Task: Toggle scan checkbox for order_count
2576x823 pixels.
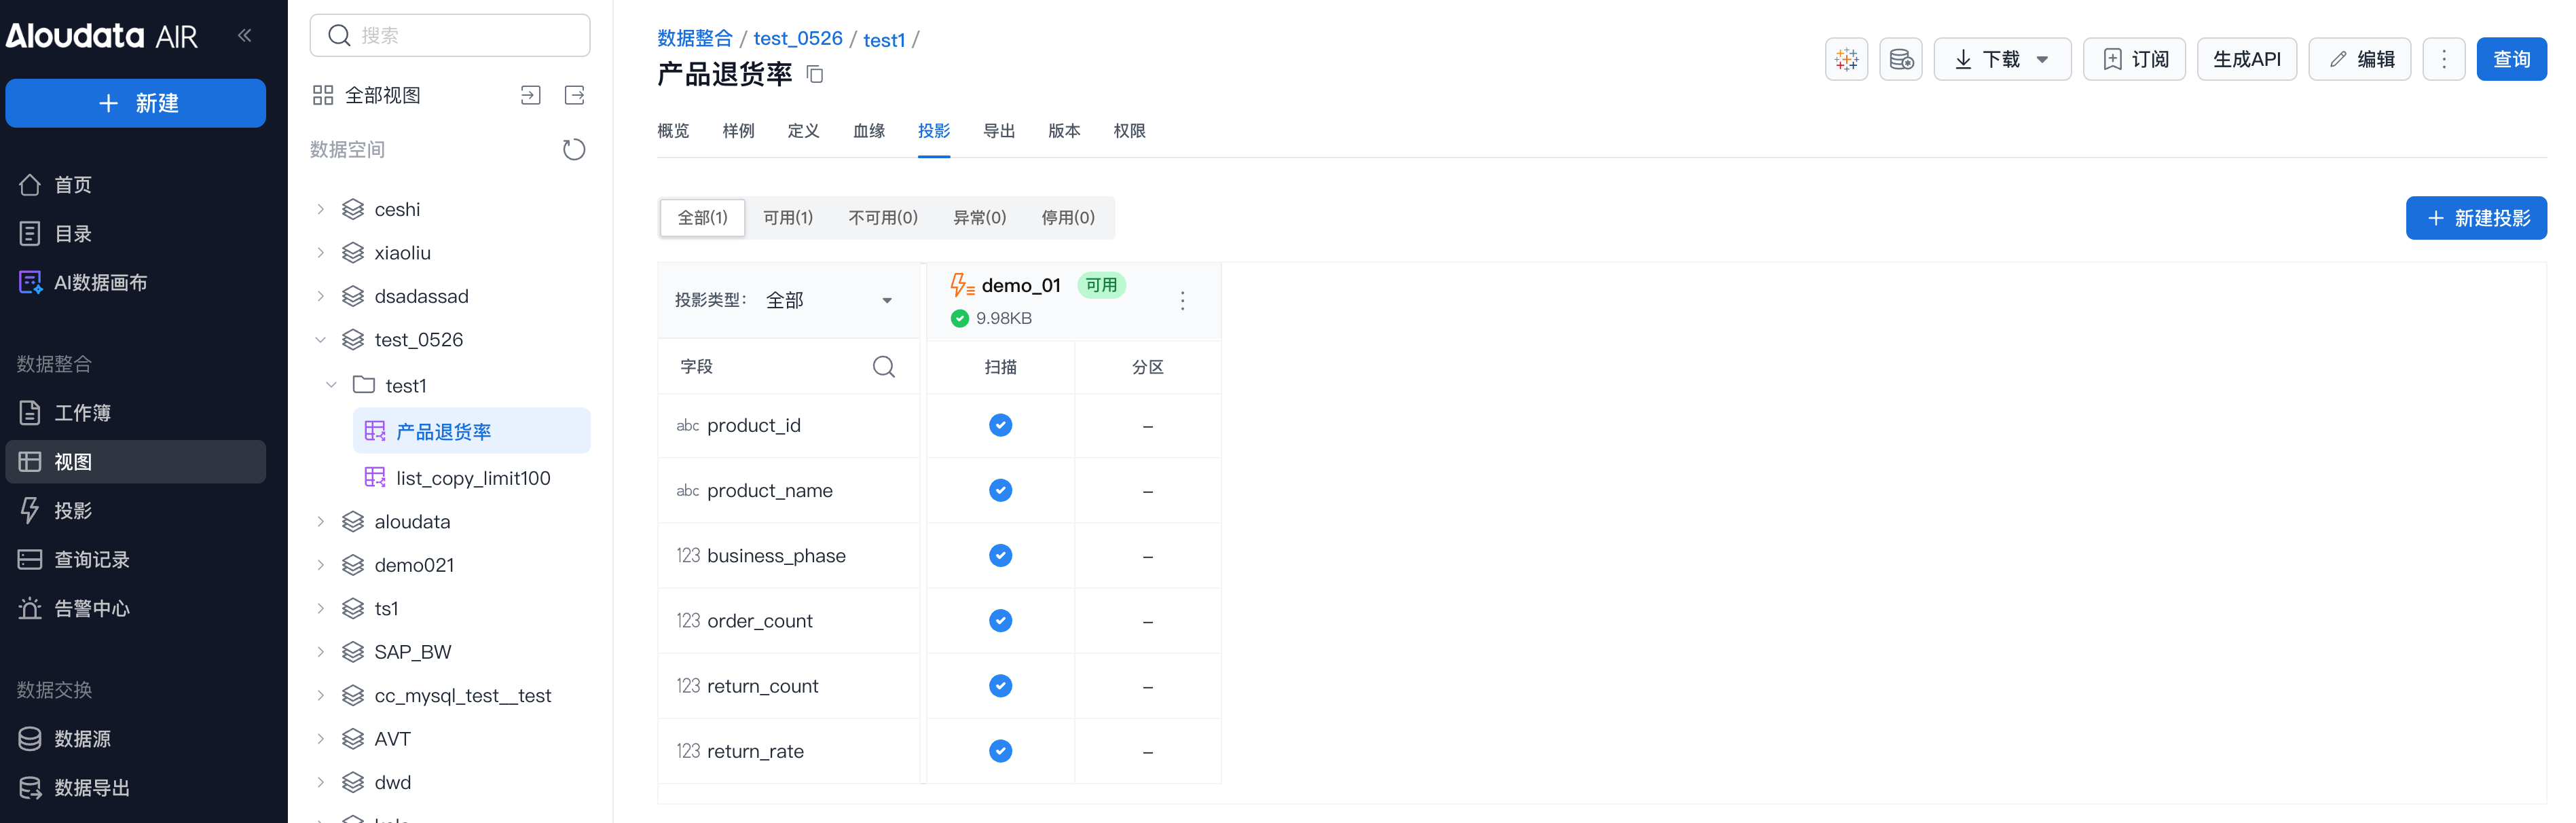Action: pyautogui.click(x=1000, y=621)
